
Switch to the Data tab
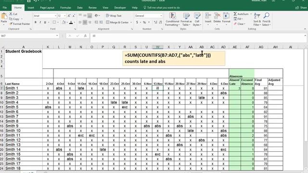tap(80, 8)
